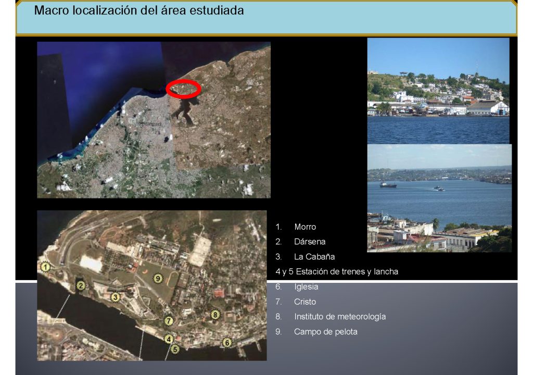The width and height of the screenshot is (533, 375).
Task: Click yellow marker 3 on the aerial map
Action: tap(116, 297)
